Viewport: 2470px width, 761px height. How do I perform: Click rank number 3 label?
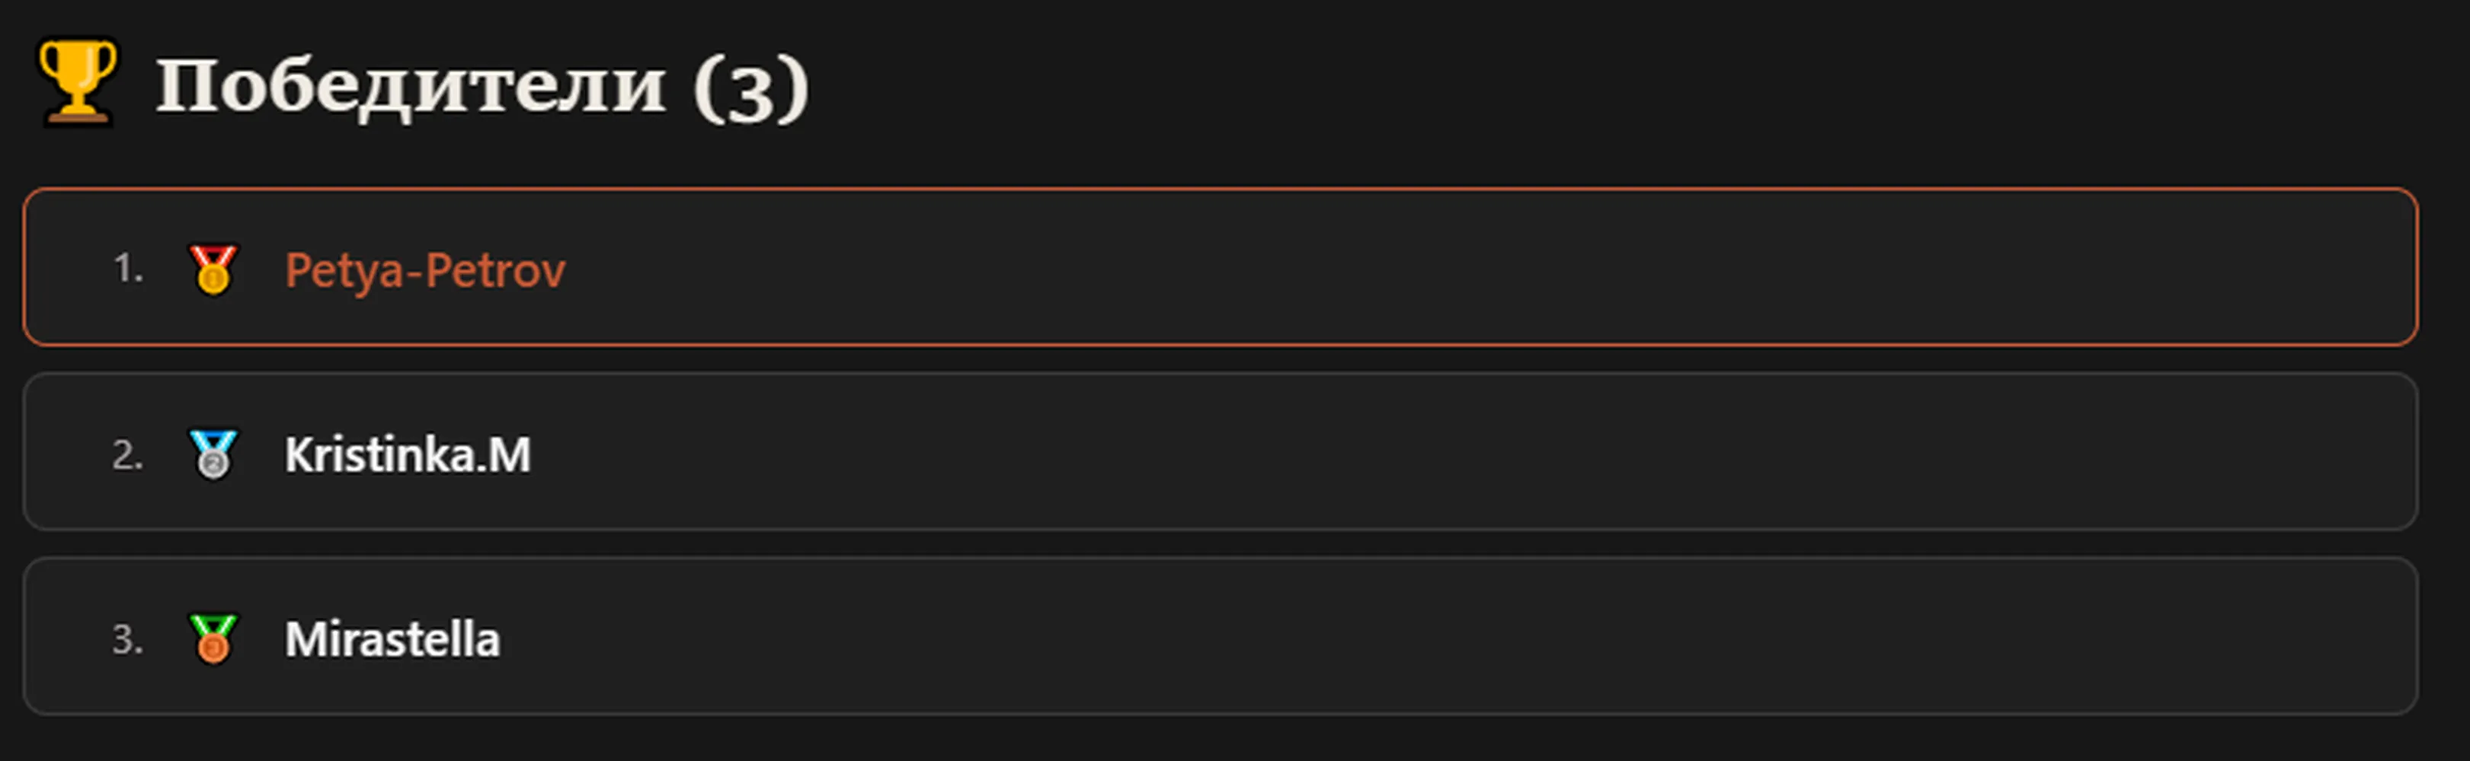[x=127, y=638]
